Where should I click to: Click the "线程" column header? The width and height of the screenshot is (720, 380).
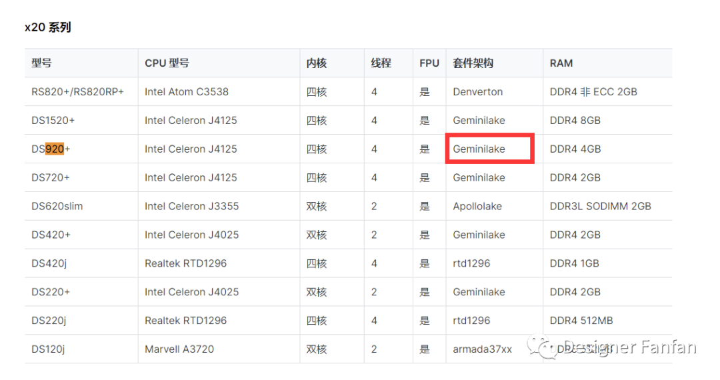point(381,63)
